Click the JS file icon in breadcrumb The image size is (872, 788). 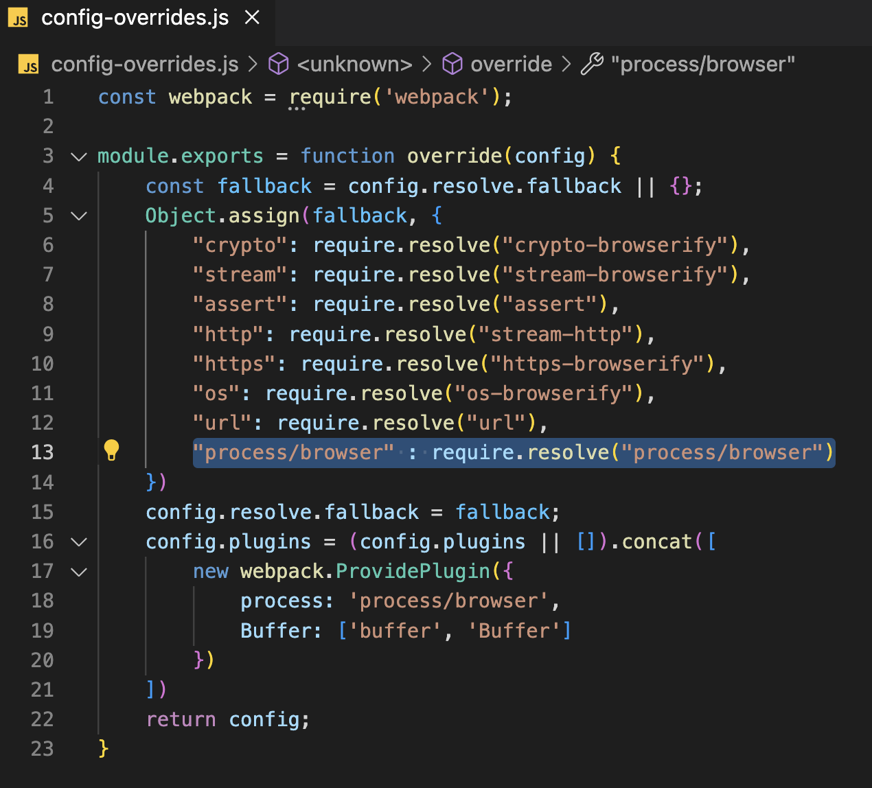[x=28, y=64]
